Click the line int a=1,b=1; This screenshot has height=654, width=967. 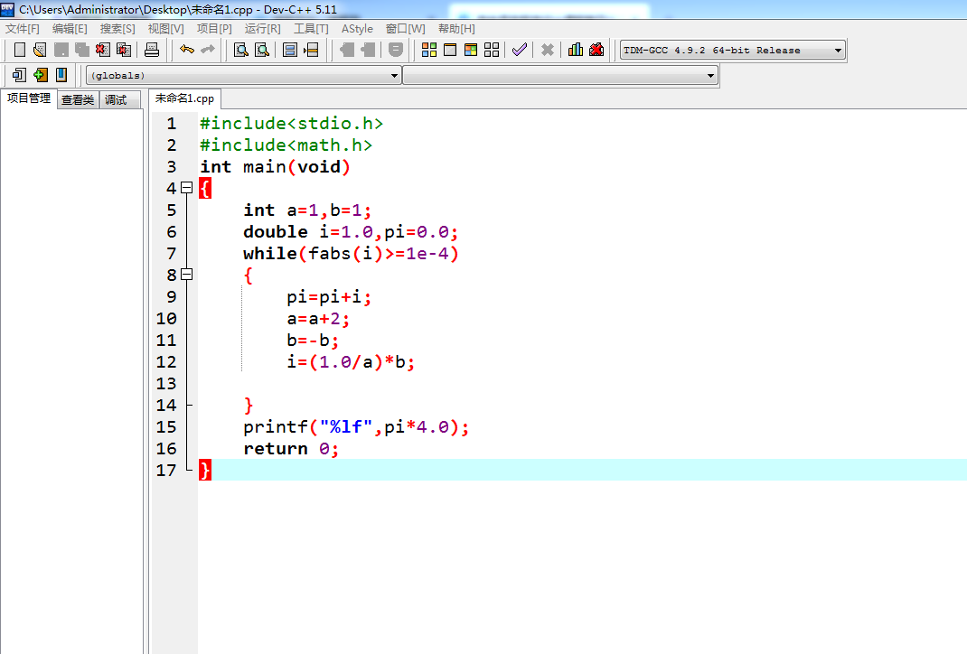point(307,210)
